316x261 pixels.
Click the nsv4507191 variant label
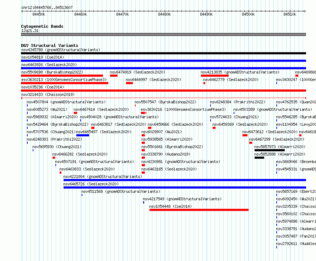(x=94, y=162)
